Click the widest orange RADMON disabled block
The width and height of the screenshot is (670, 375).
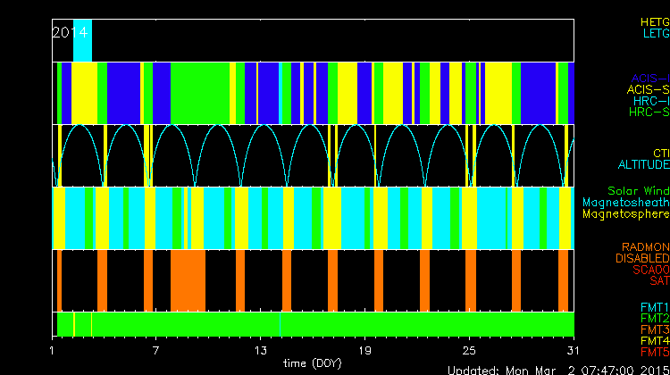coord(188,279)
